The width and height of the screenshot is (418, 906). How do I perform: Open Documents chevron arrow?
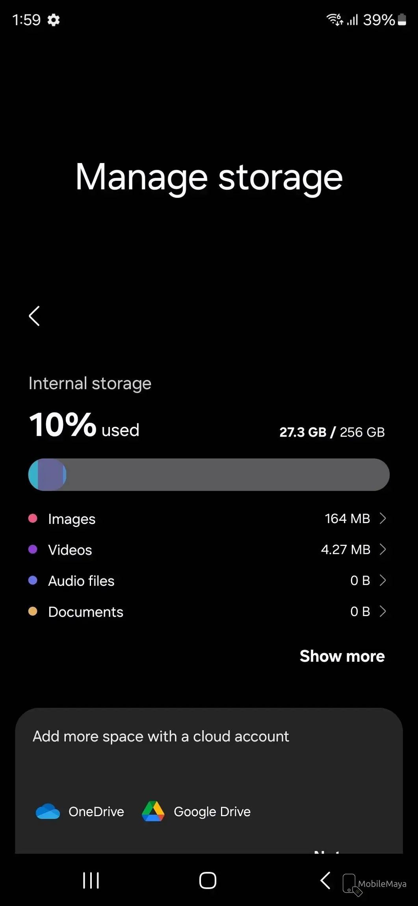click(382, 611)
